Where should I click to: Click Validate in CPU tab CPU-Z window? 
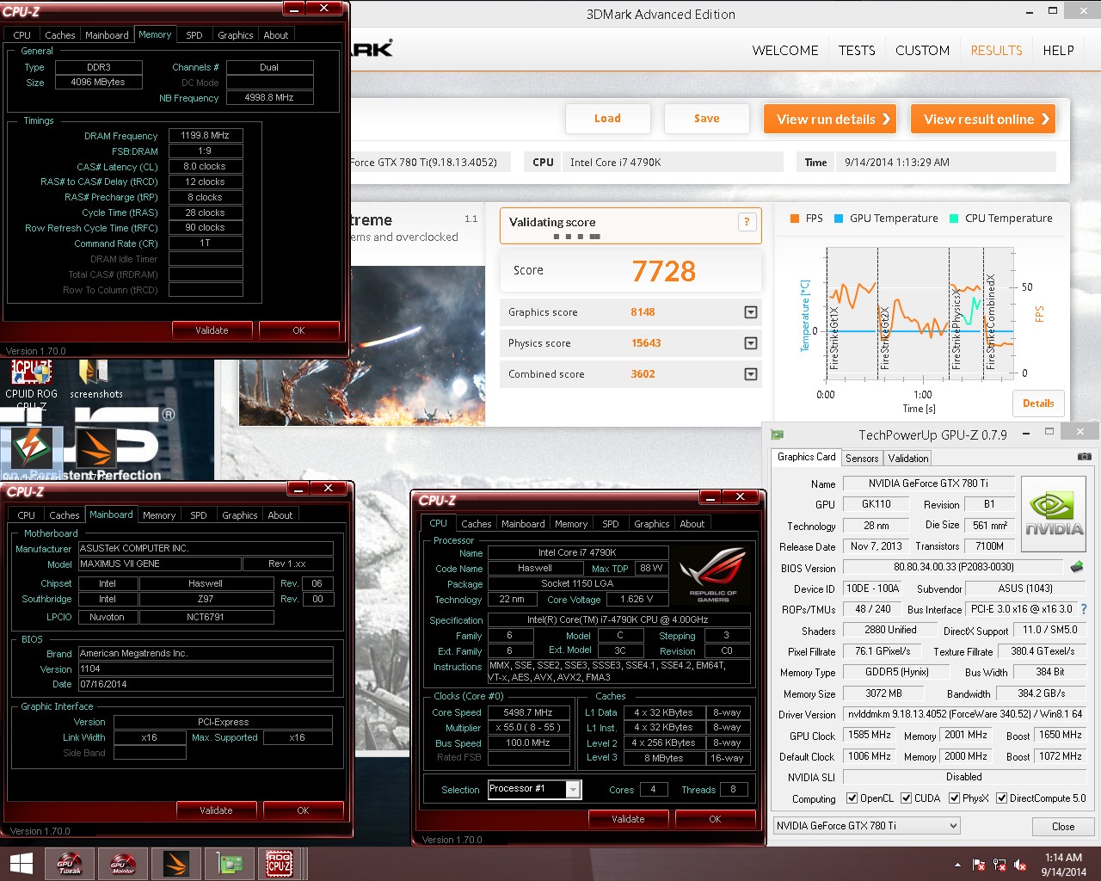(x=628, y=819)
